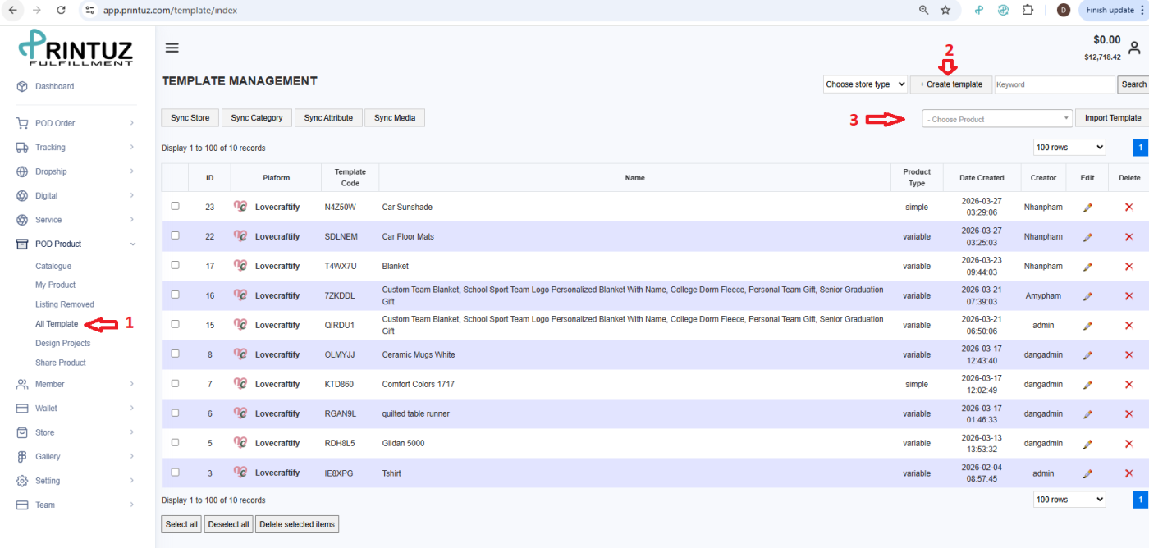Delete the Blanket template via red X
Image resolution: width=1149 pixels, height=548 pixels.
click(x=1128, y=267)
